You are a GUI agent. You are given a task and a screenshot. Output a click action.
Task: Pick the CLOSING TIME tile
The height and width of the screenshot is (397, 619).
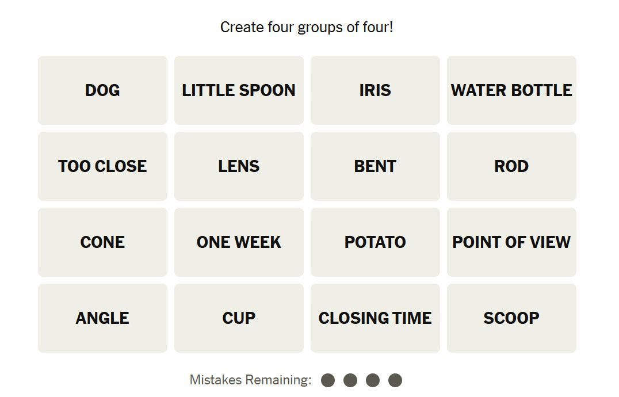(x=375, y=318)
